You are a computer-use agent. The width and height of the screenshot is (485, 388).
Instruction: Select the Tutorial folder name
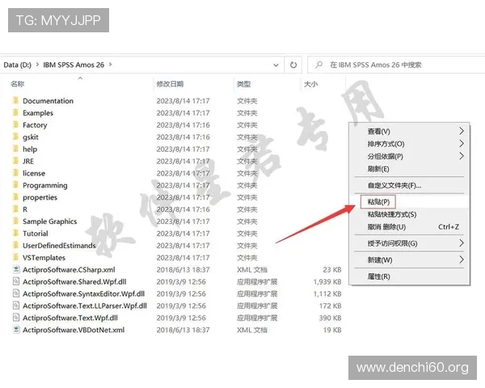tap(36, 234)
